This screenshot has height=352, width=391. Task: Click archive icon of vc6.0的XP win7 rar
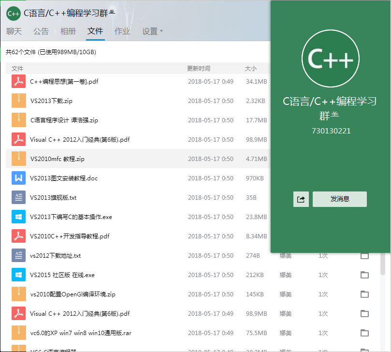pyautogui.click(x=19, y=333)
